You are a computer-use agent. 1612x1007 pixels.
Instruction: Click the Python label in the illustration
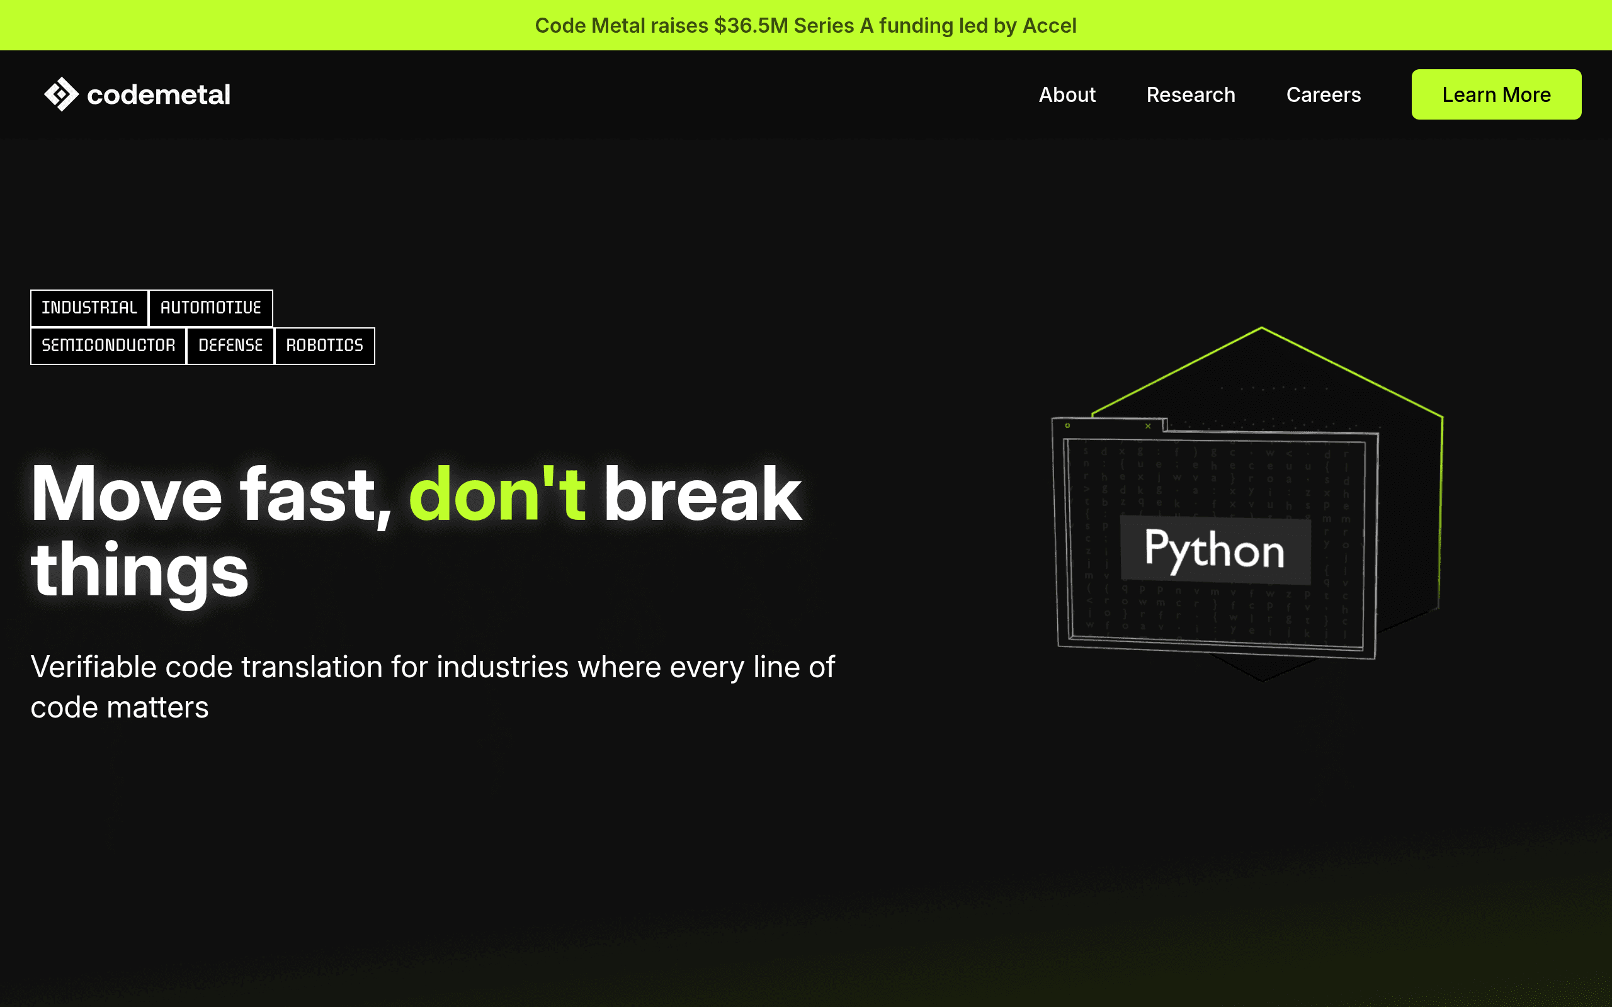pyautogui.click(x=1215, y=549)
